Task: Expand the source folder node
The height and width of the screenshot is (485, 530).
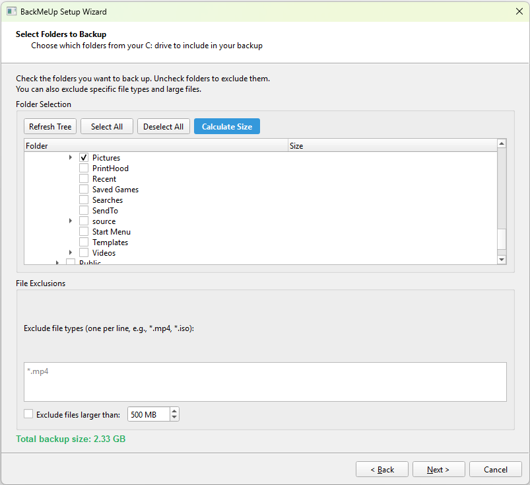Action: [x=71, y=221]
